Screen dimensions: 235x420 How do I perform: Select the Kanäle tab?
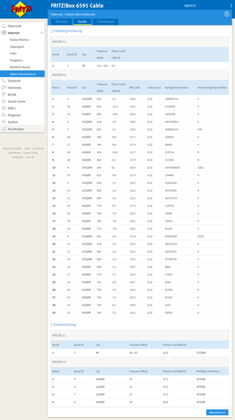pos(82,22)
